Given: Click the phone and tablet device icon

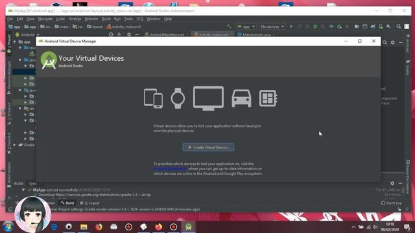Looking at the screenshot, I should [x=153, y=98].
